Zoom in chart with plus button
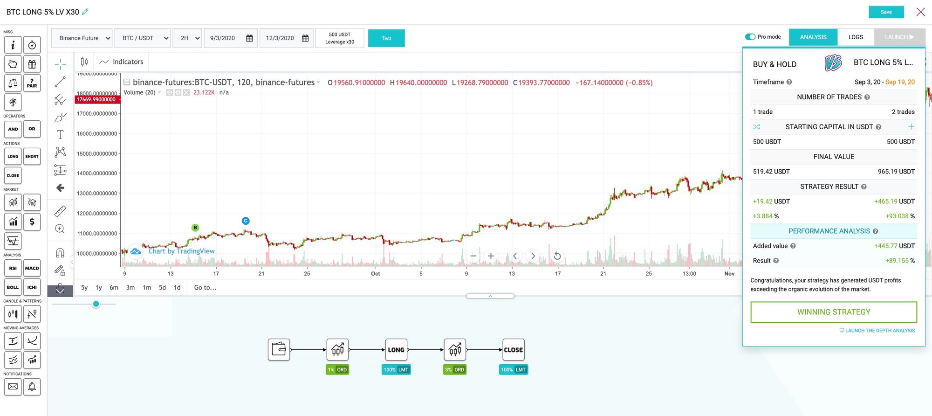This screenshot has width=932, height=416. pos(491,256)
